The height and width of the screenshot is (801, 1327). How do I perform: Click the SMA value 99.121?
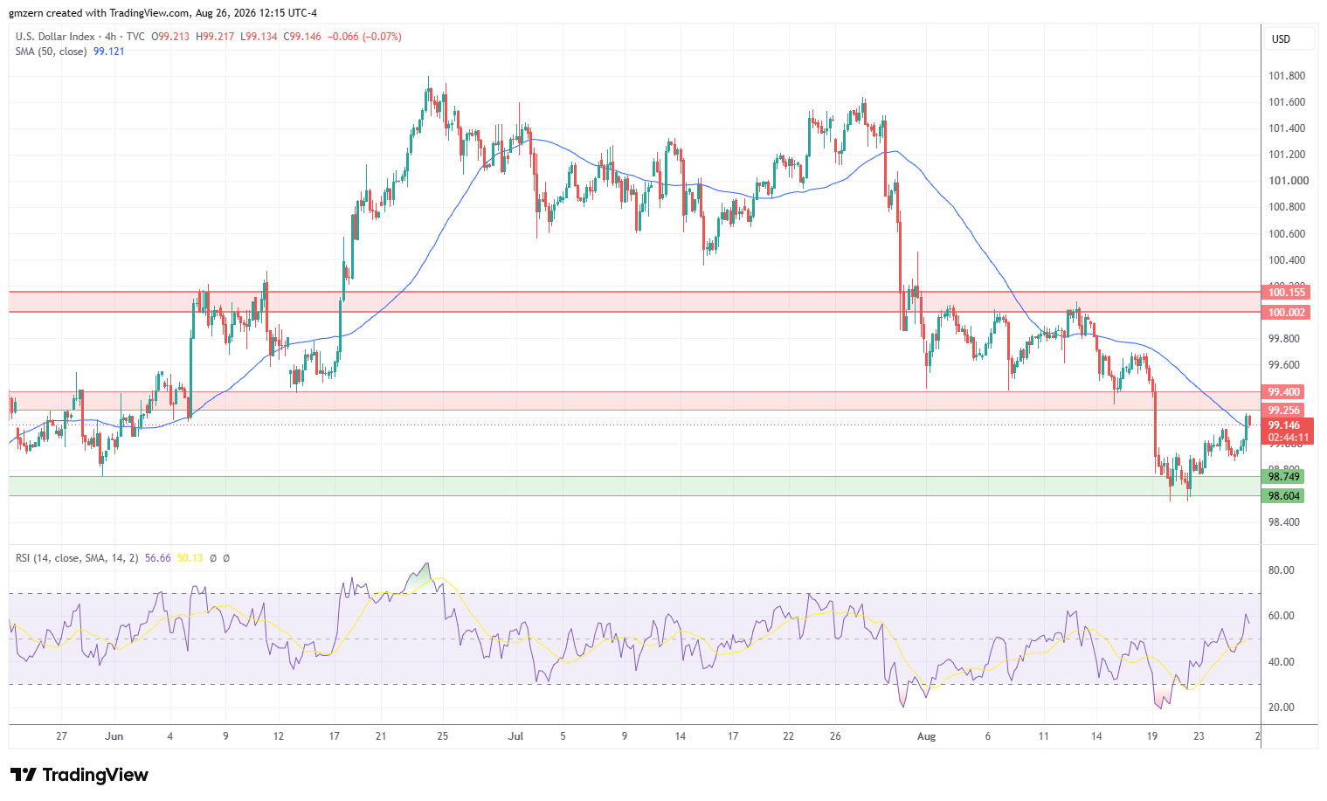tap(109, 52)
